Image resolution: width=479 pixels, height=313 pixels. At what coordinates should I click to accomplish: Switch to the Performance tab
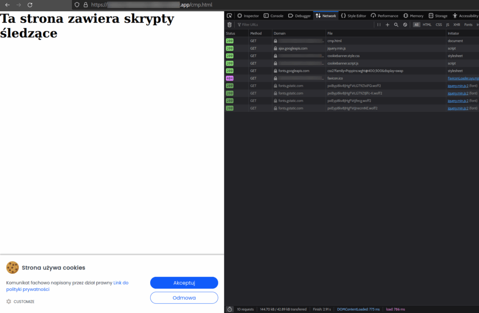point(385,15)
